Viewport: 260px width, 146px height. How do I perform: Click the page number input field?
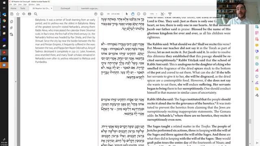108,14
